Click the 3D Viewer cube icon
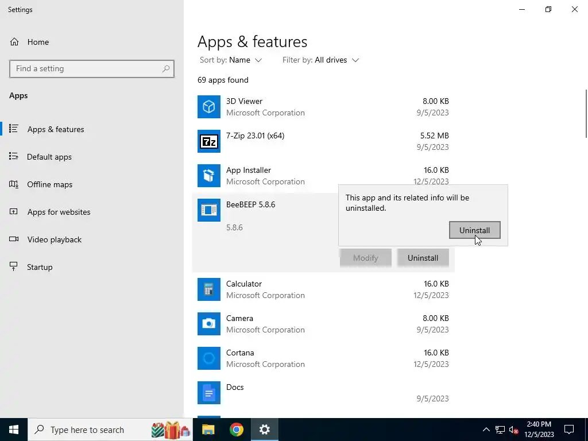588x441 pixels. click(209, 107)
